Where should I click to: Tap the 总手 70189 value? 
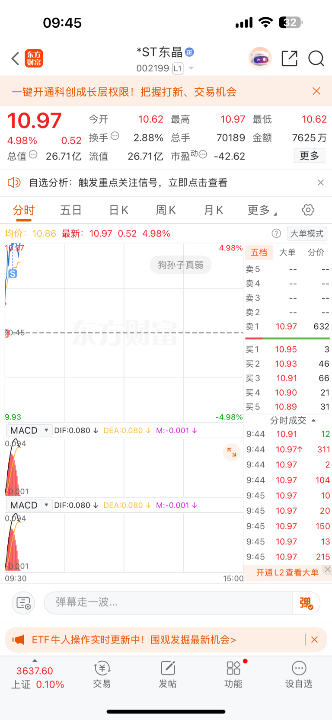[x=231, y=138]
